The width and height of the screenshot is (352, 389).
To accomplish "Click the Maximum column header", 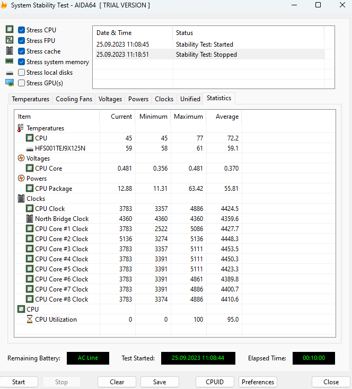I will click(x=188, y=117).
